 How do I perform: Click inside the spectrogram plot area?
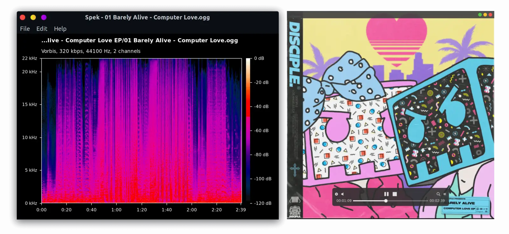142,130
